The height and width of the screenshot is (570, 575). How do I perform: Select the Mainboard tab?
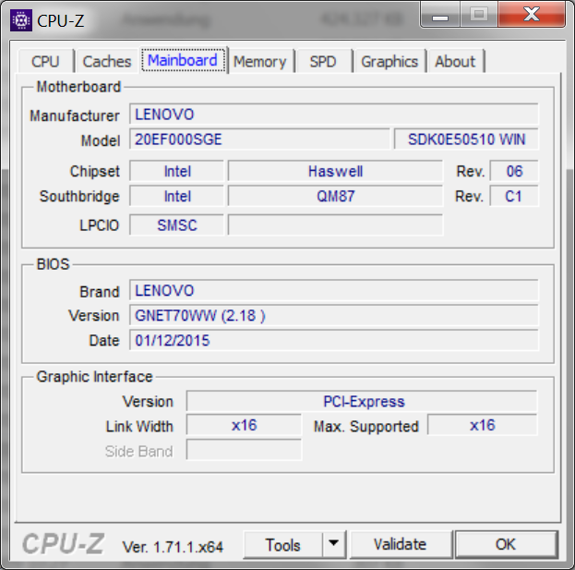click(183, 60)
